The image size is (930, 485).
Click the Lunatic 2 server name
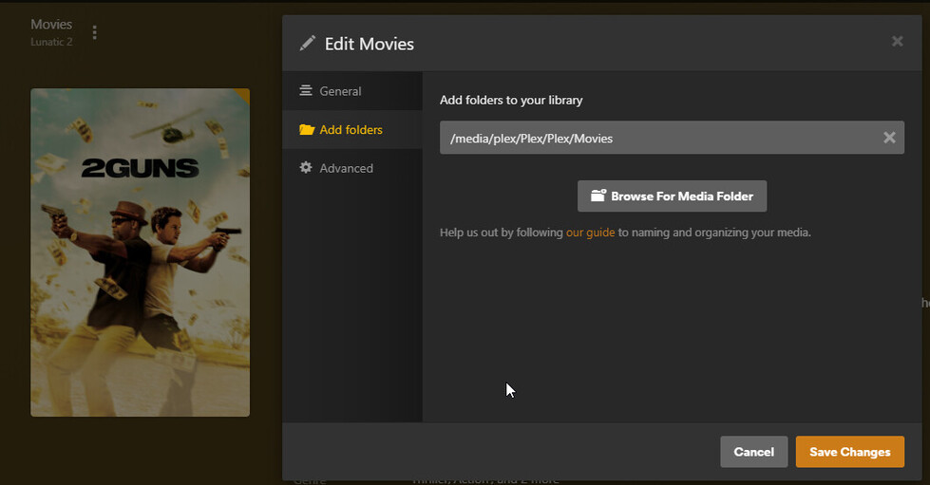point(51,42)
